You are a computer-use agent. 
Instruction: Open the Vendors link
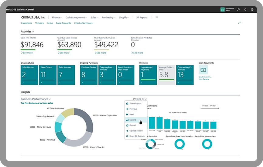(x=39, y=23)
